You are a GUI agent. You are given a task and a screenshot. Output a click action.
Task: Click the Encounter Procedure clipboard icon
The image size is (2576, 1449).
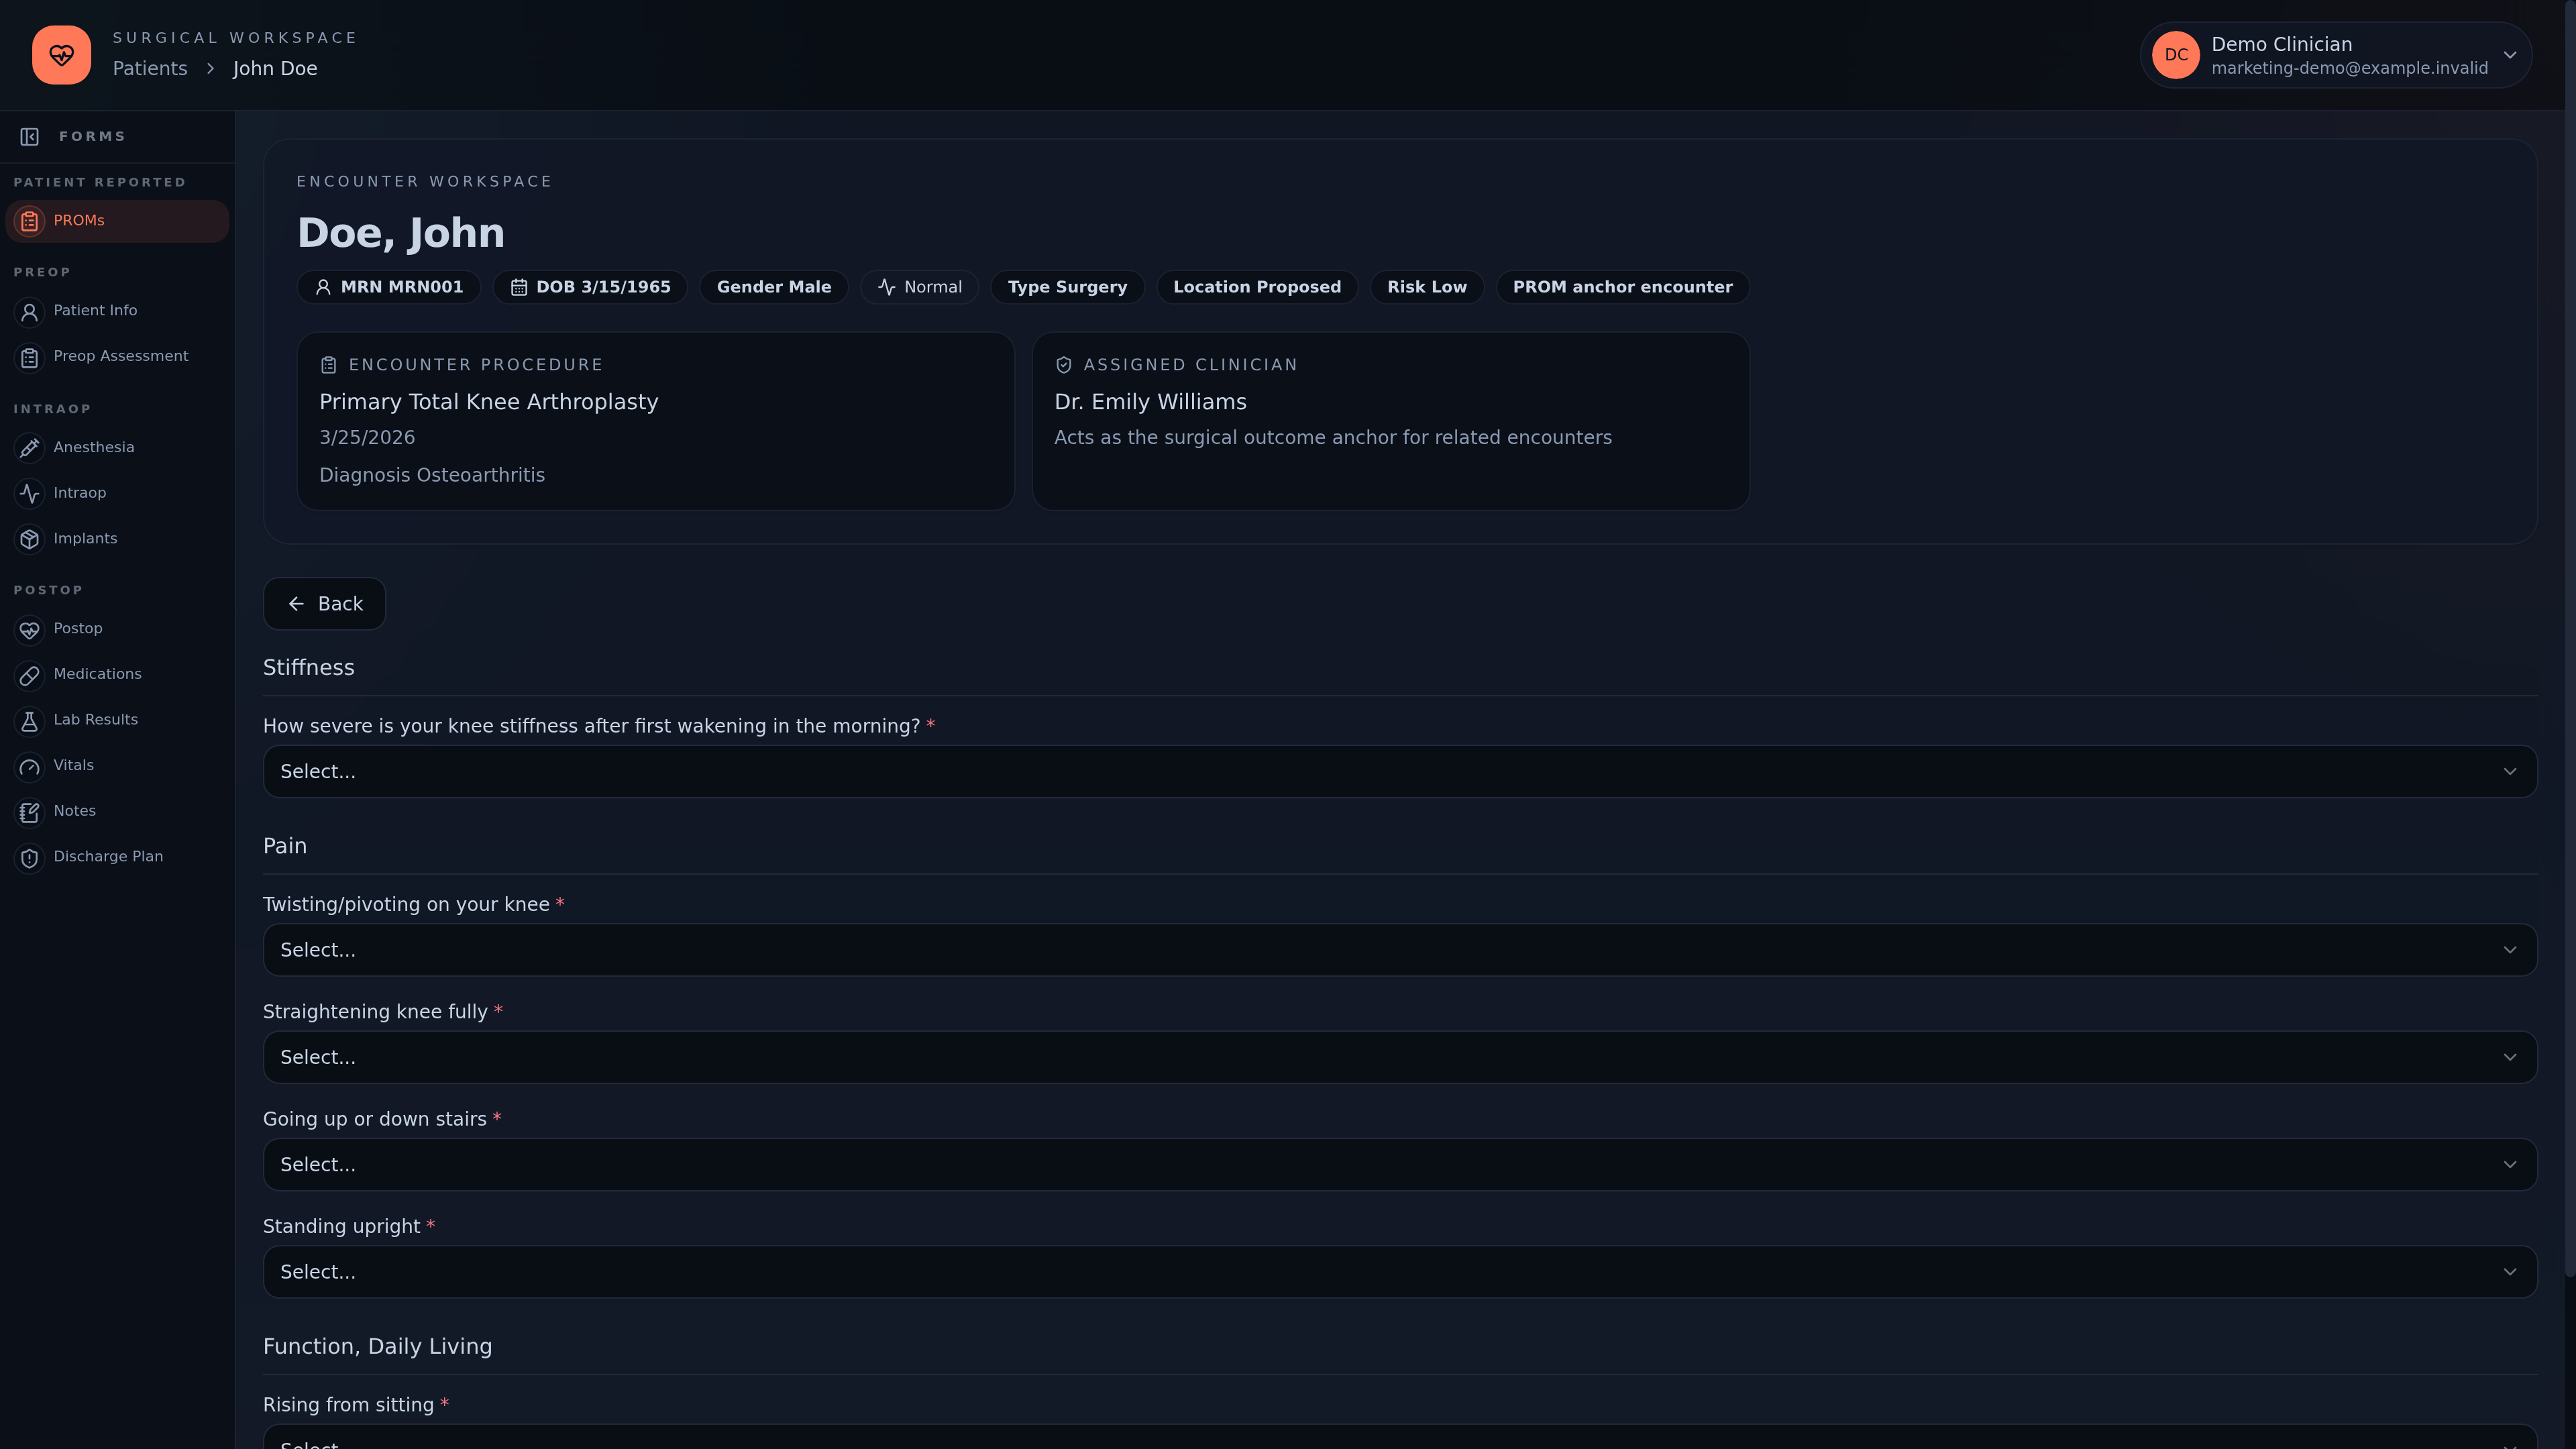tap(329, 365)
